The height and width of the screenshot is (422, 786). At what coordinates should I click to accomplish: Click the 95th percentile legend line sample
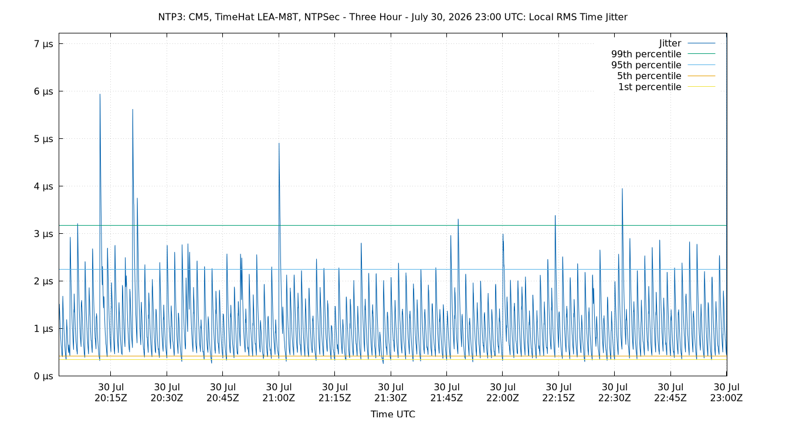tap(701, 65)
